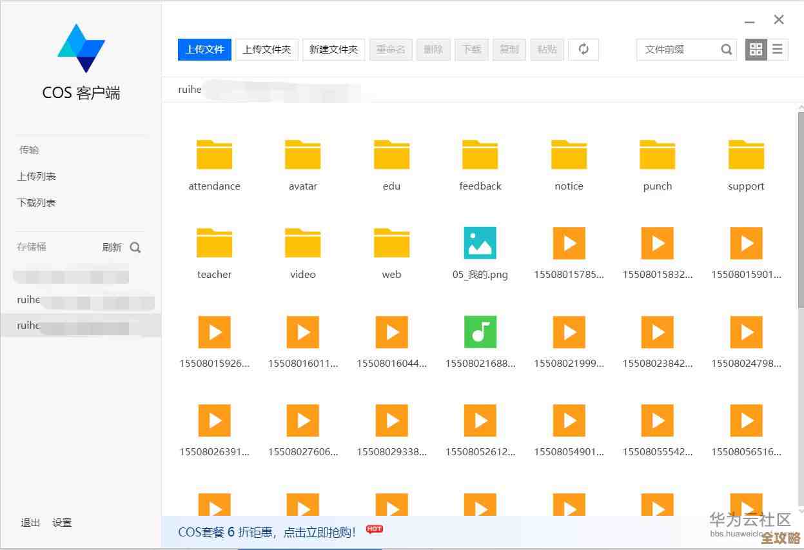This screenshot has height=550, width=804.
Task: Click 刷新 to refresh bucket list
Action: 111,247
